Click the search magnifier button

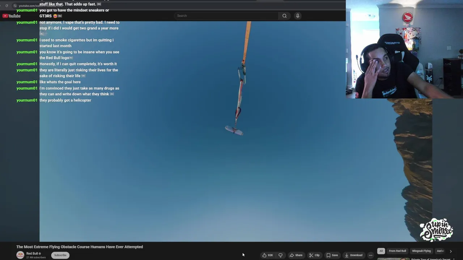point(284,16)
